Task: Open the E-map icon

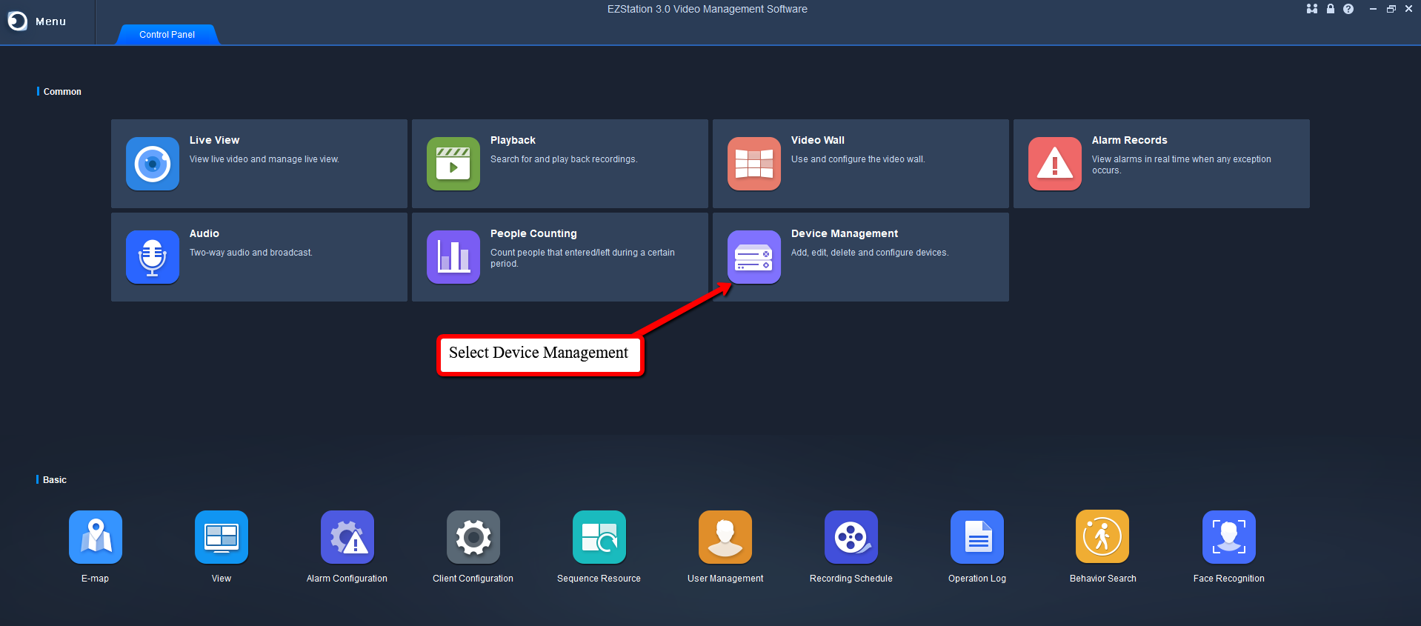Action: (x=96, y=537)
